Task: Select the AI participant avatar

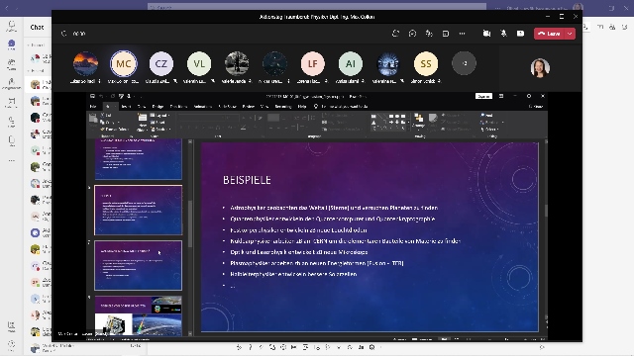Action: (x=350, y=63)
